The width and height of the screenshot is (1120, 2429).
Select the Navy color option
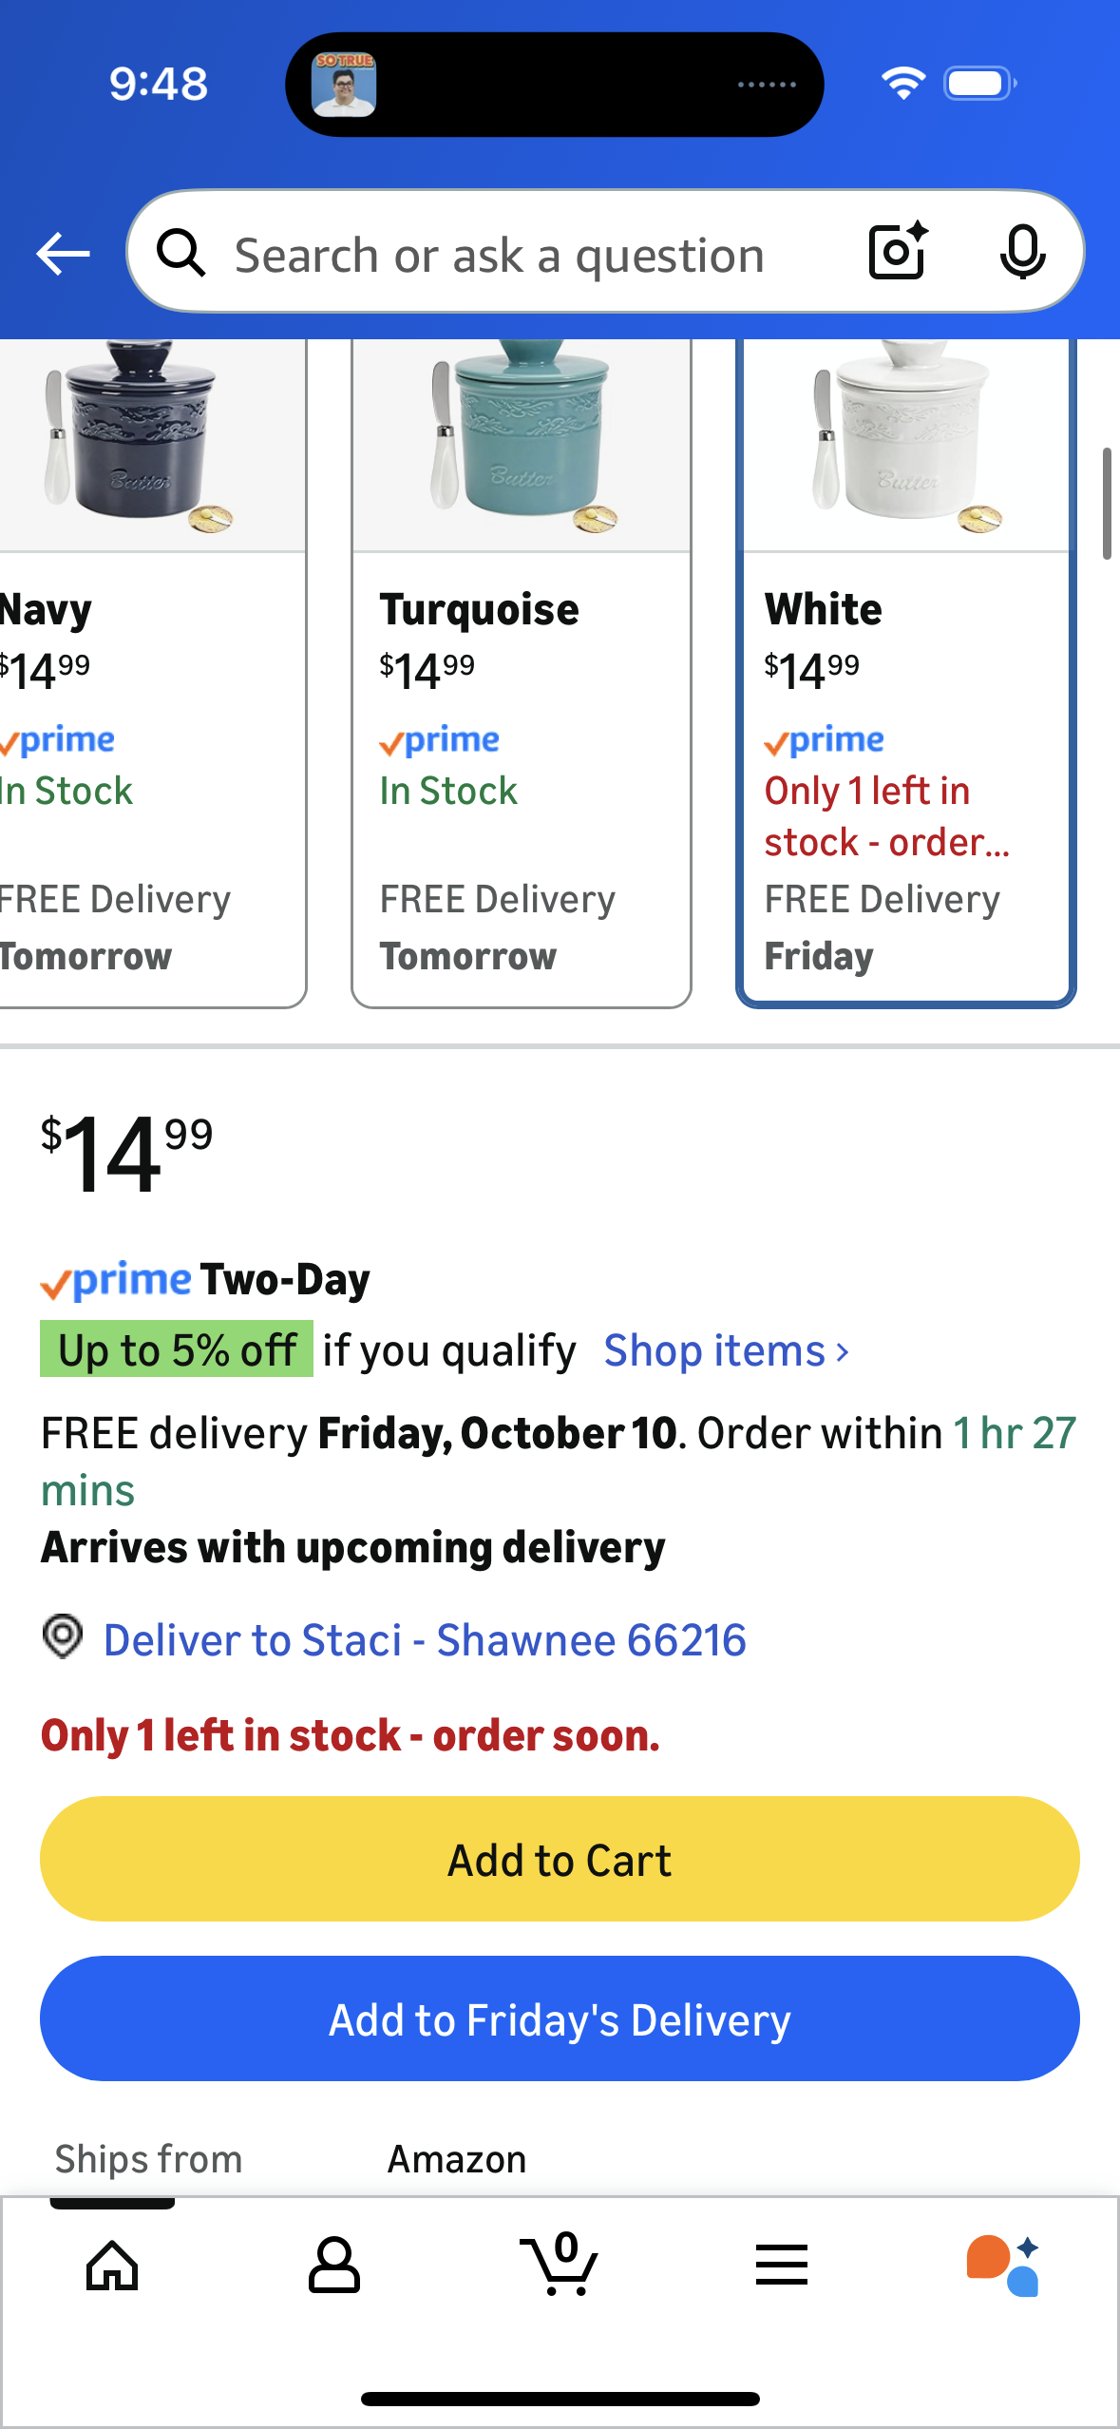pos(142,665)
